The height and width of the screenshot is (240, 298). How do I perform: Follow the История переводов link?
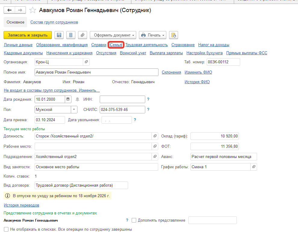coord(21,205)
